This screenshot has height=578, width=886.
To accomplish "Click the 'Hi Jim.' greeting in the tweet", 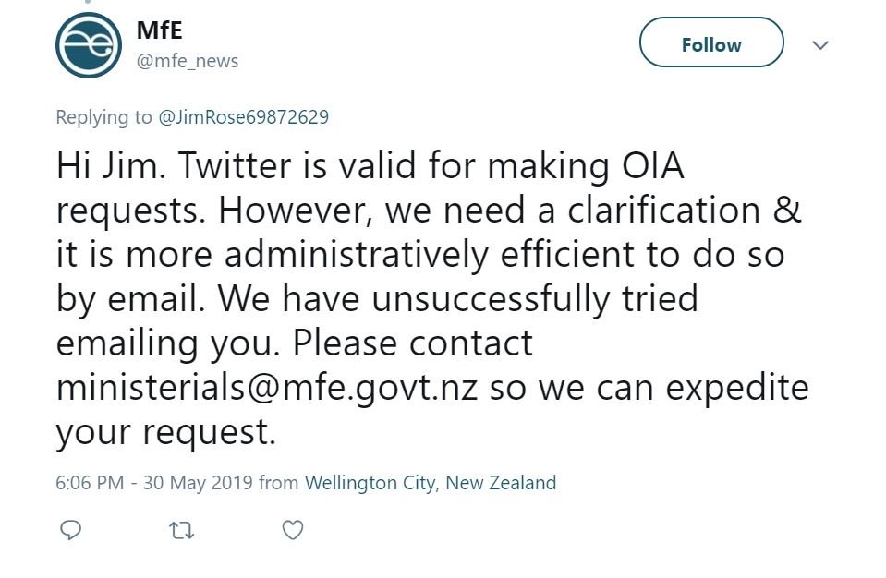I will (109, 166).
